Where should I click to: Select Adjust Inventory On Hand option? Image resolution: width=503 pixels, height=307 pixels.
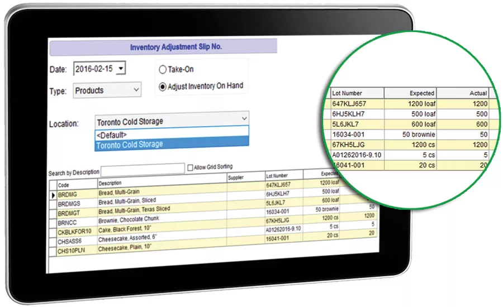[163, 87]
